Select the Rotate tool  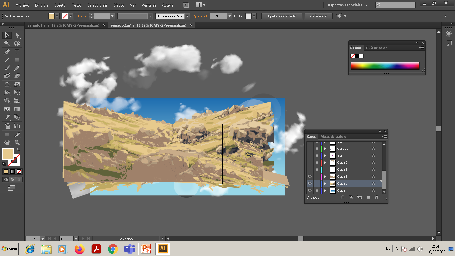click(7, 85)
